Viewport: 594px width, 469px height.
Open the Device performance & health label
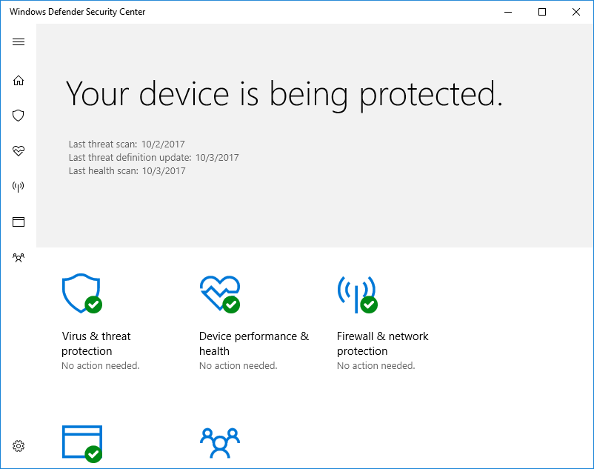253,343
